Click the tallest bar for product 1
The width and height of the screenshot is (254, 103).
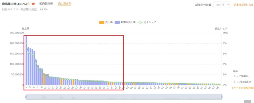click(x=27, y=61)
